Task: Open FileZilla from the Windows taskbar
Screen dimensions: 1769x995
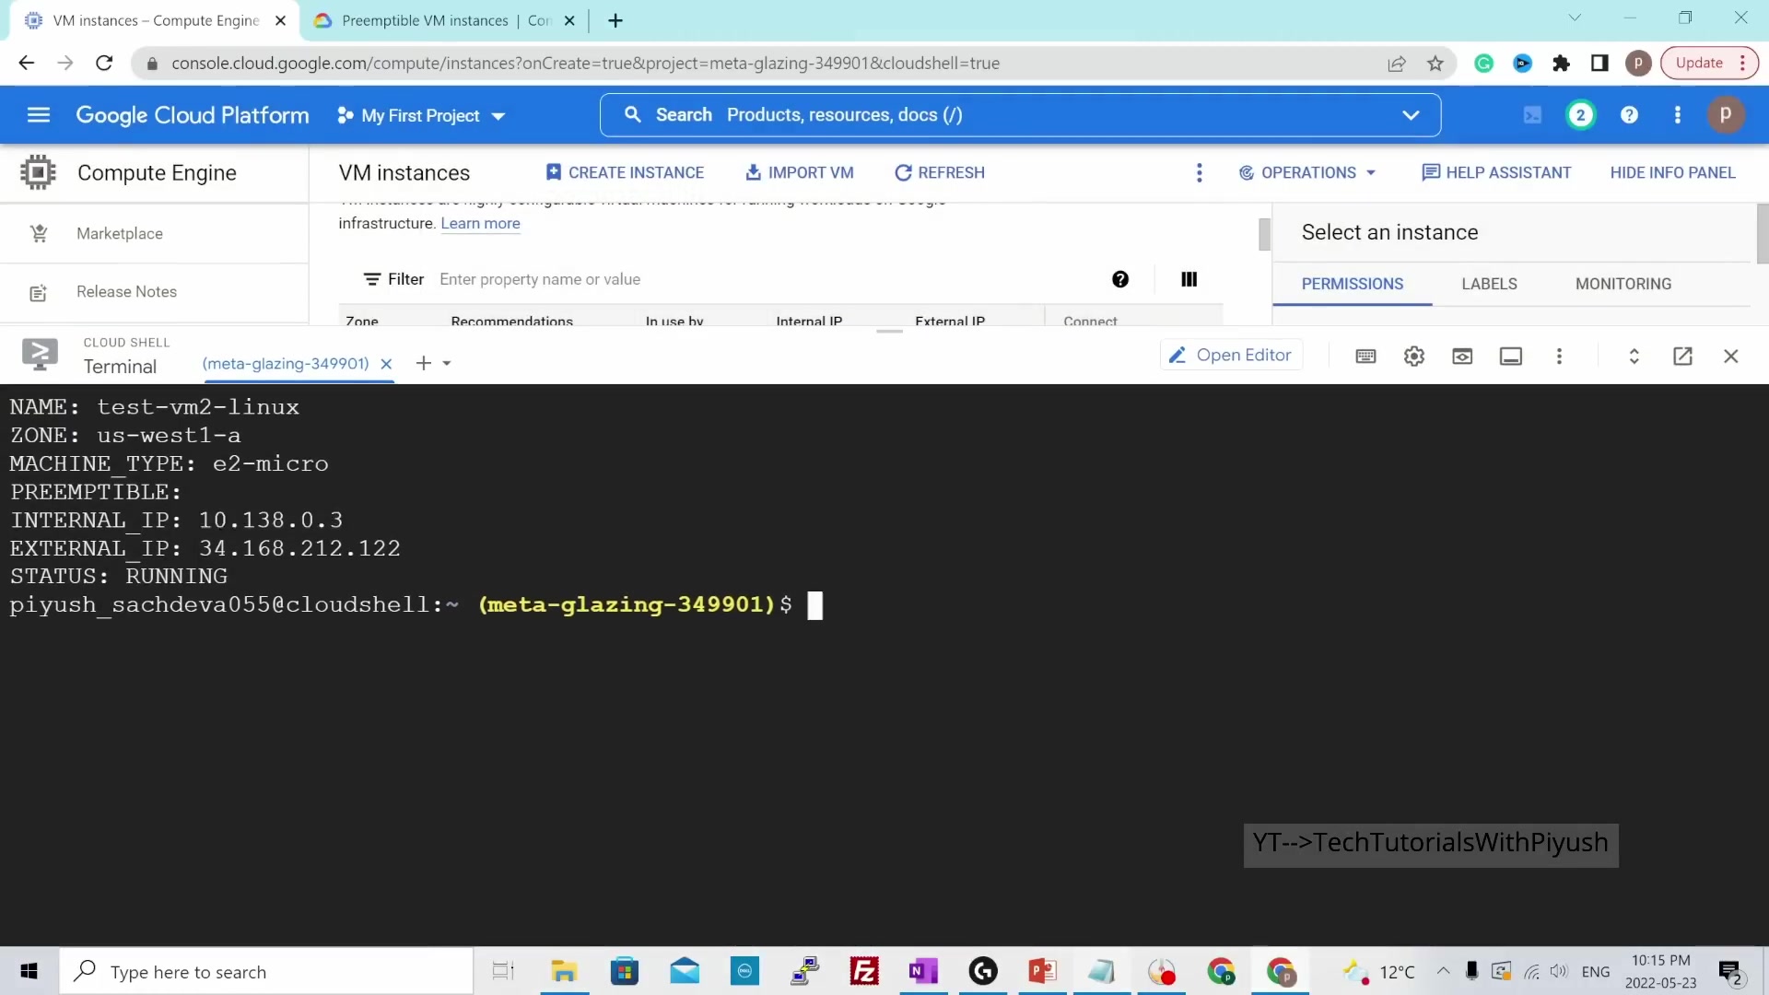Action: click(864, 972)
